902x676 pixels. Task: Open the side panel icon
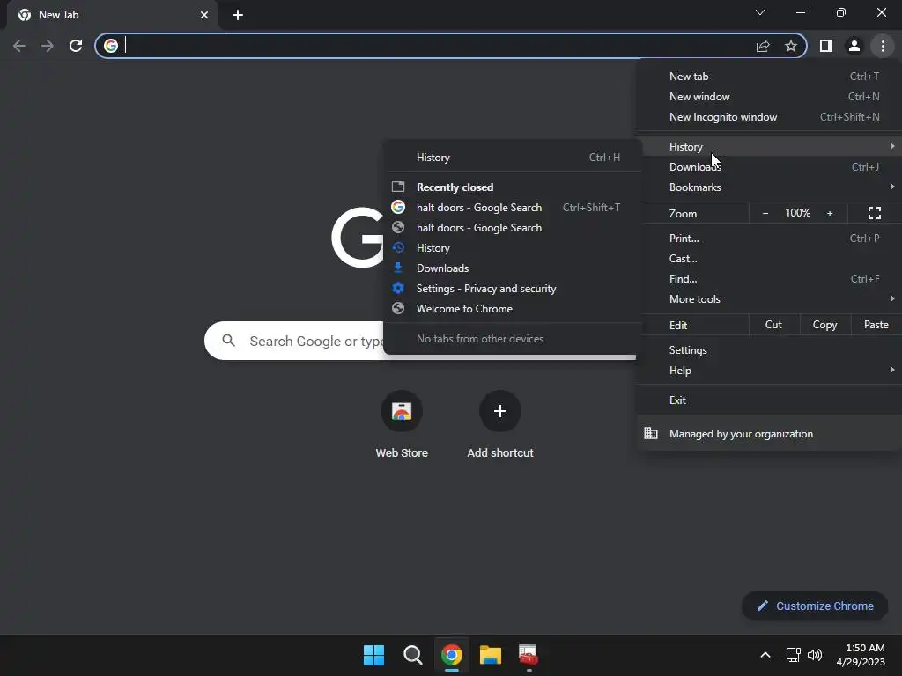coord(826,46)
